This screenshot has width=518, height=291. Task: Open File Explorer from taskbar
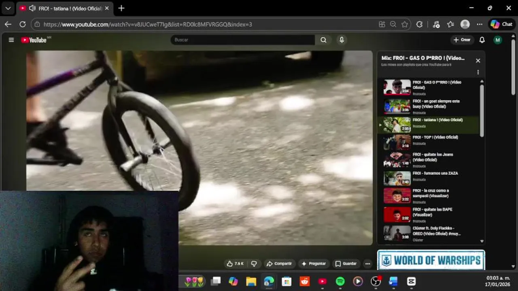pyautogui.click(x=251, y=281)
